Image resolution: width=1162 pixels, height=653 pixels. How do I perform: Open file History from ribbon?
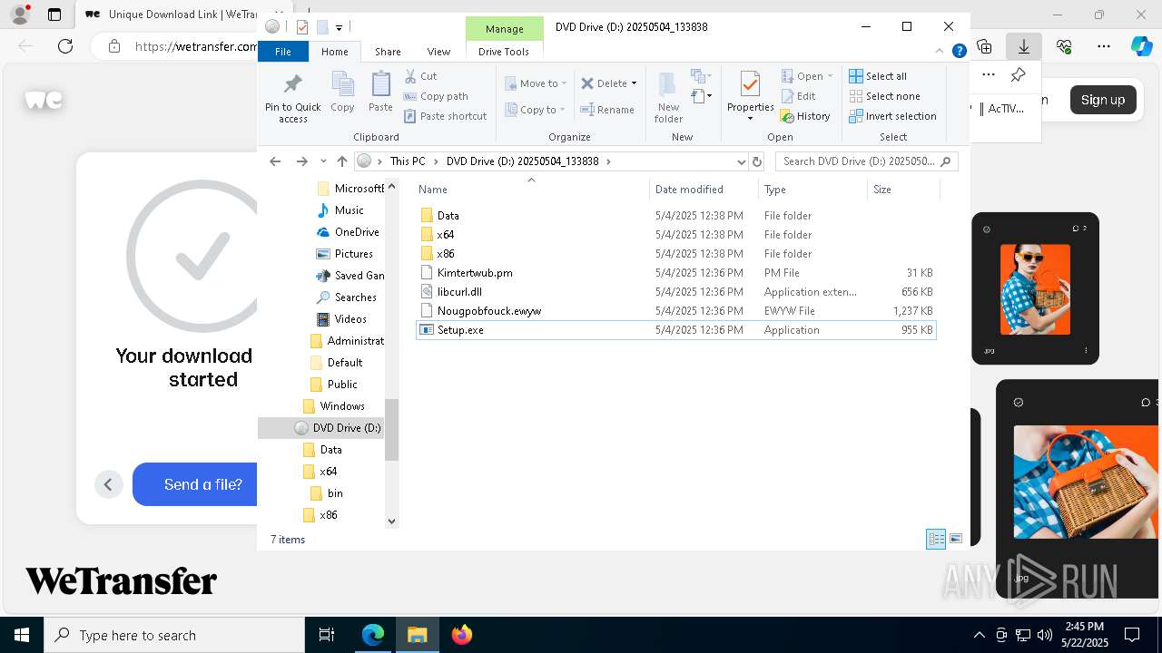(805, 116)
